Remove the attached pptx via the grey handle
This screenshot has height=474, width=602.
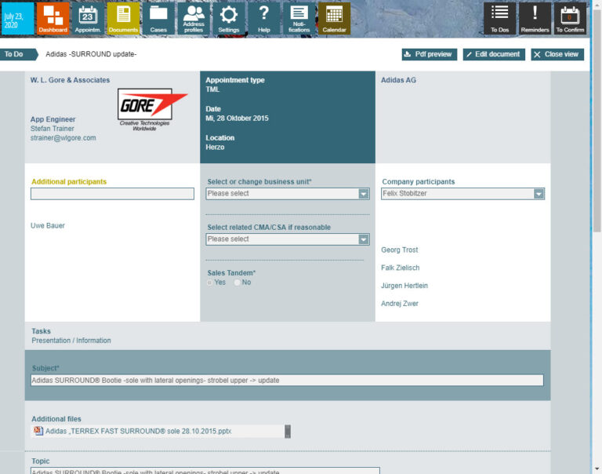pos(288,432)
